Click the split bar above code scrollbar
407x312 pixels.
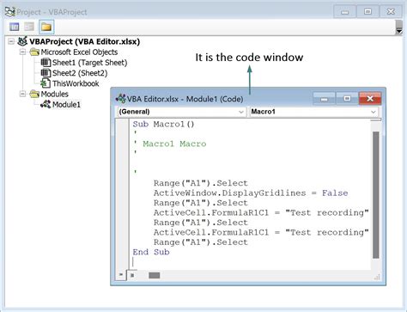pyautogui.click(x=375, y=120)
